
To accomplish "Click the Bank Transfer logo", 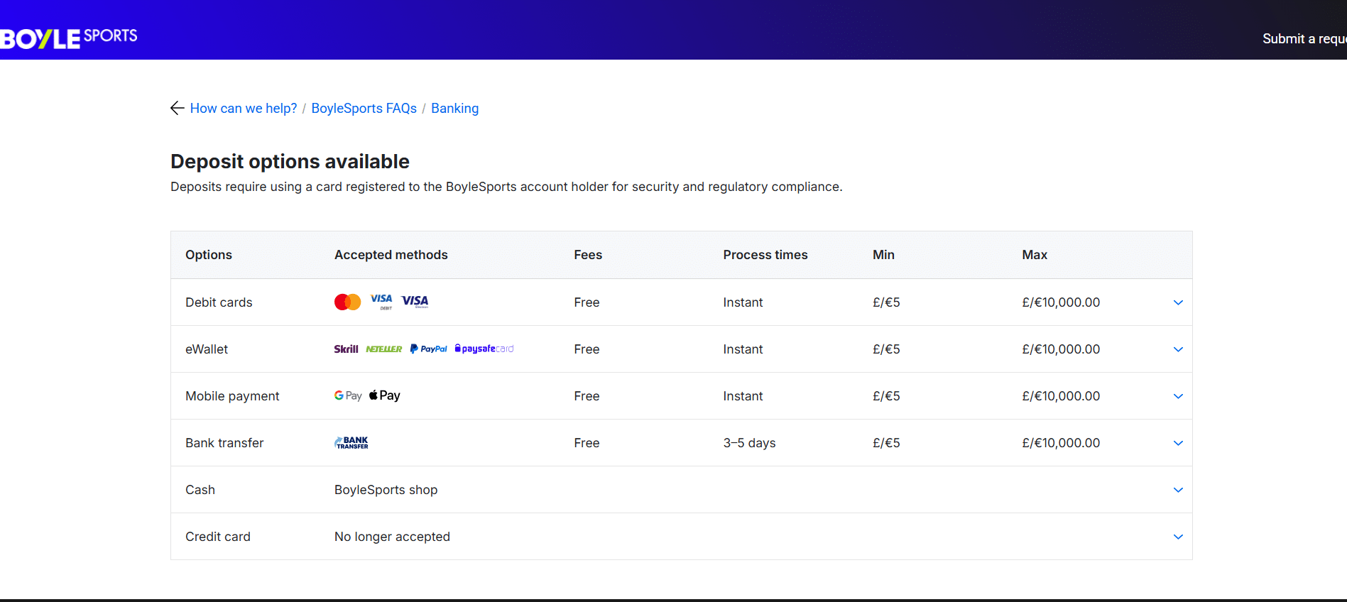I will pyautogui.click(x=351, y=442).
